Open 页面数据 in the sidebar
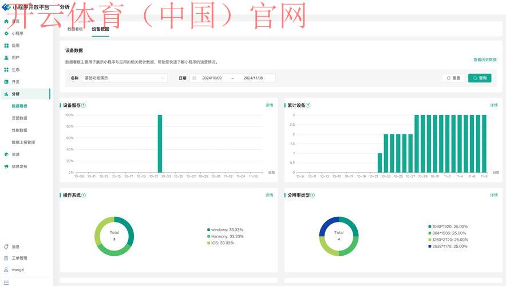Screen dimensions: 506x286 (x=19, y=118)
